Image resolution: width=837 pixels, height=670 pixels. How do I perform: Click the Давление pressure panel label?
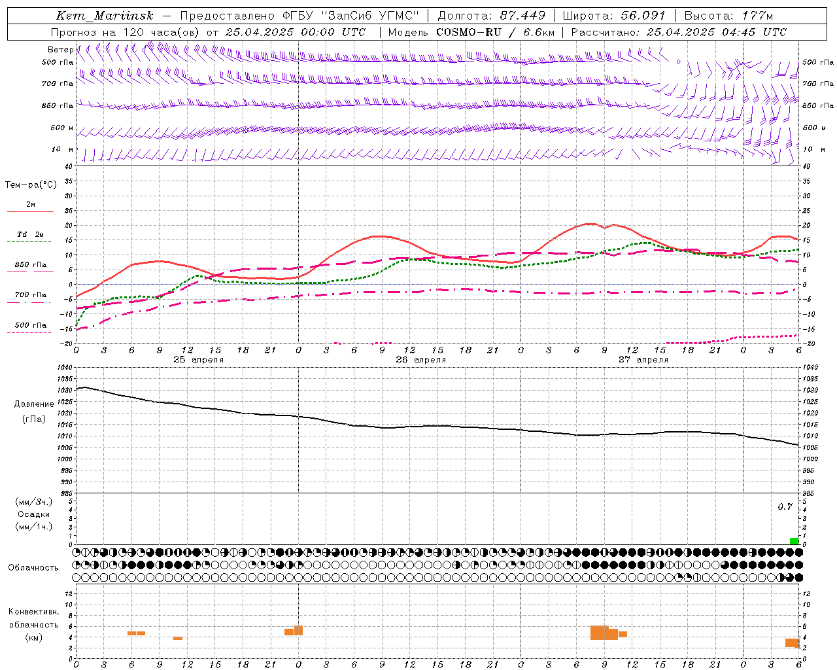click(x=34, y=404)
